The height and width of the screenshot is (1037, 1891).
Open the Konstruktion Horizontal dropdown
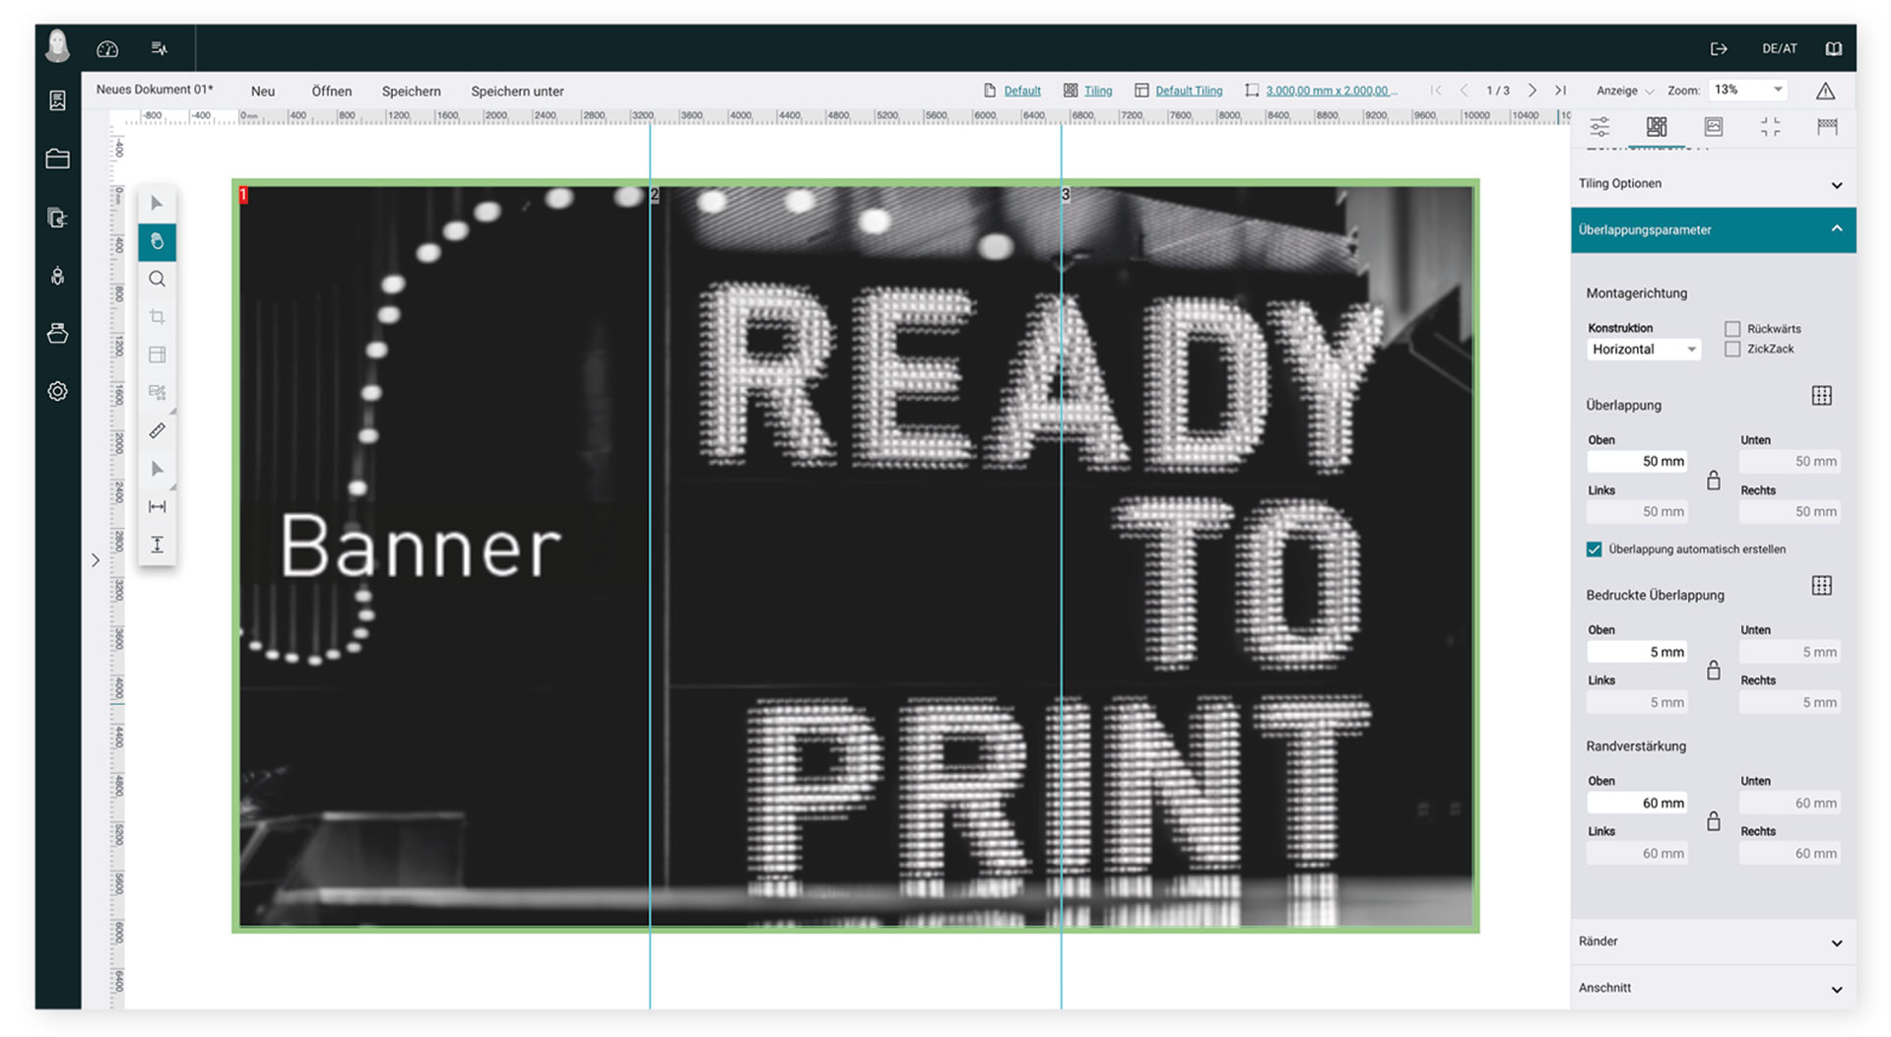pyautogui.click(x=1643, y=350)
